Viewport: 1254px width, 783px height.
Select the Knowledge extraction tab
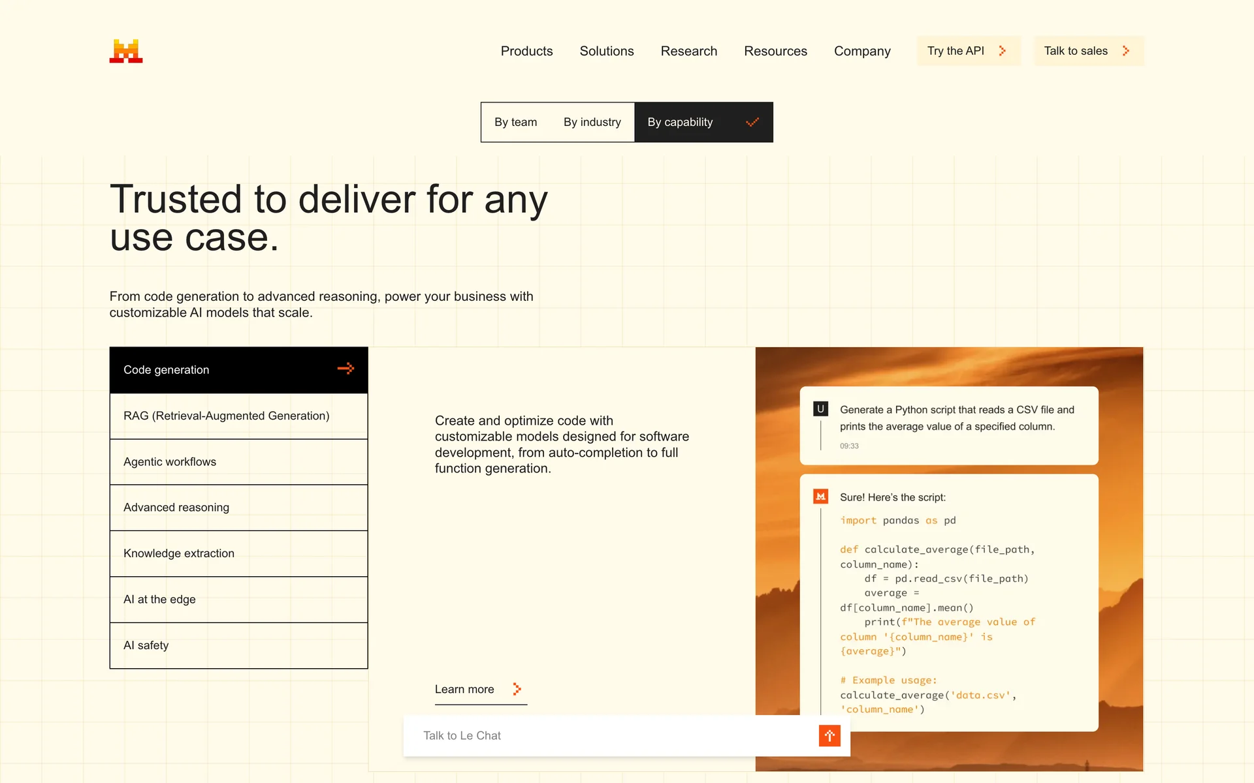click(x=238, y=553)
